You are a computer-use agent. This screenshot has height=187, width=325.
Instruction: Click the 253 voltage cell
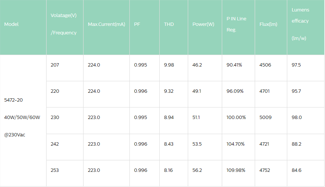click(55, 170)
